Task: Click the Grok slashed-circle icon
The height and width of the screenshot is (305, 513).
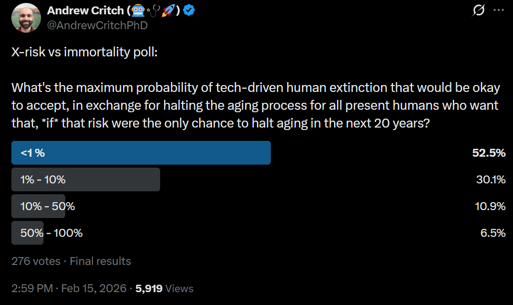Action: [478, 10]
